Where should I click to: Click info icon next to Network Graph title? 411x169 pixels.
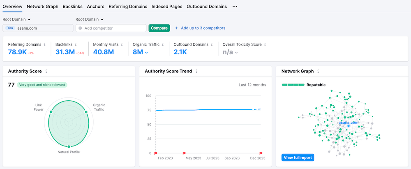pos(318,71)
